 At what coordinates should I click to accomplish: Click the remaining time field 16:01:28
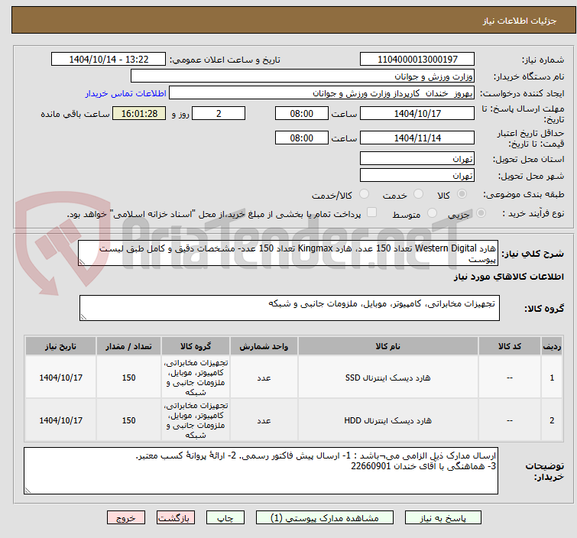tap(139, 113)
